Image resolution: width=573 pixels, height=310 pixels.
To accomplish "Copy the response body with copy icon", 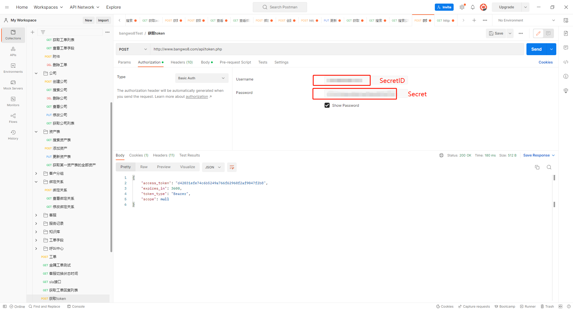I will 537,167.
